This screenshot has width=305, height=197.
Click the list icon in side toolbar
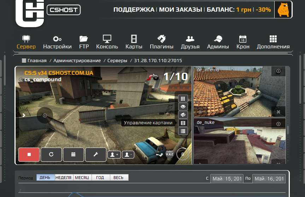[x=183, y=131]
